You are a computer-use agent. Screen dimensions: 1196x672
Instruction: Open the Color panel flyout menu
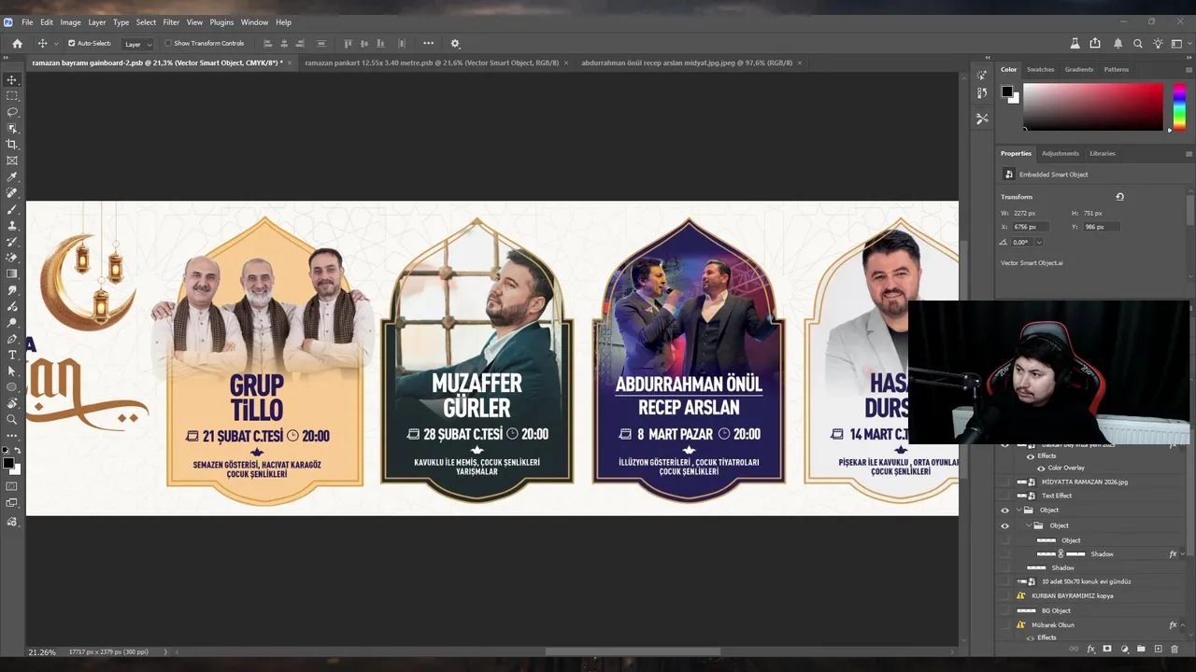click(1189, 69)
